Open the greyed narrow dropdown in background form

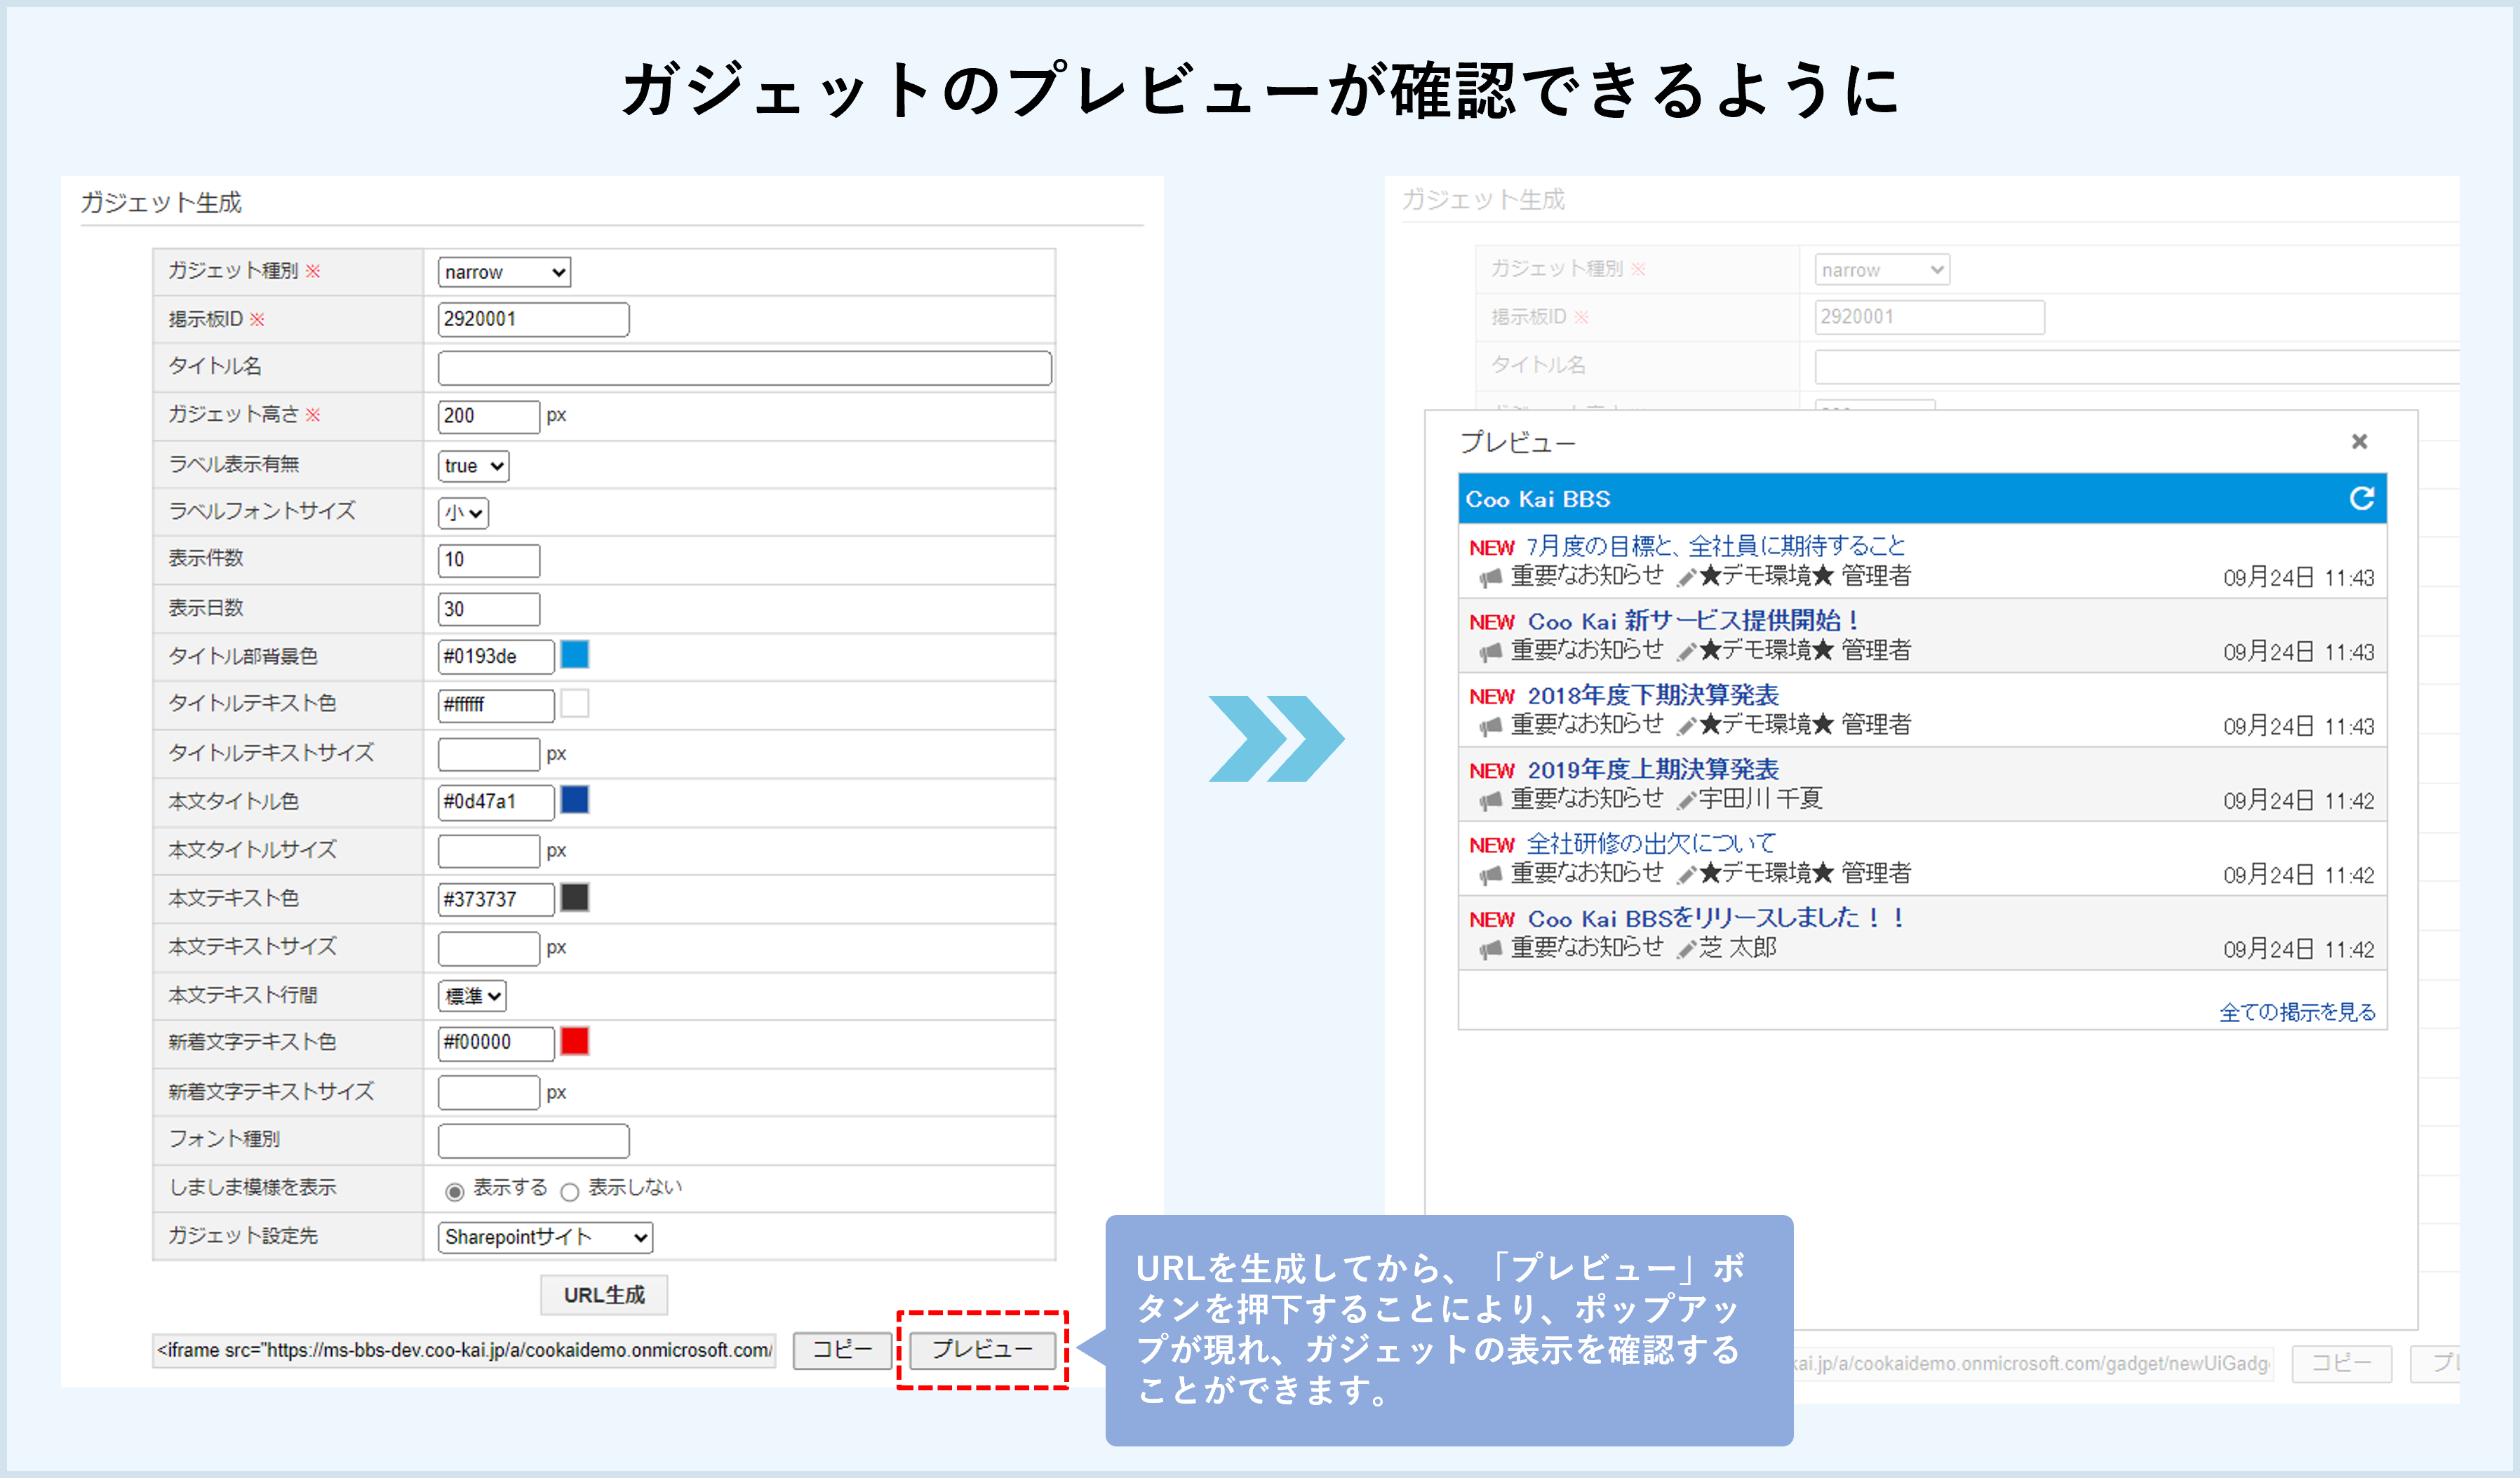(x=1882, y=270)
